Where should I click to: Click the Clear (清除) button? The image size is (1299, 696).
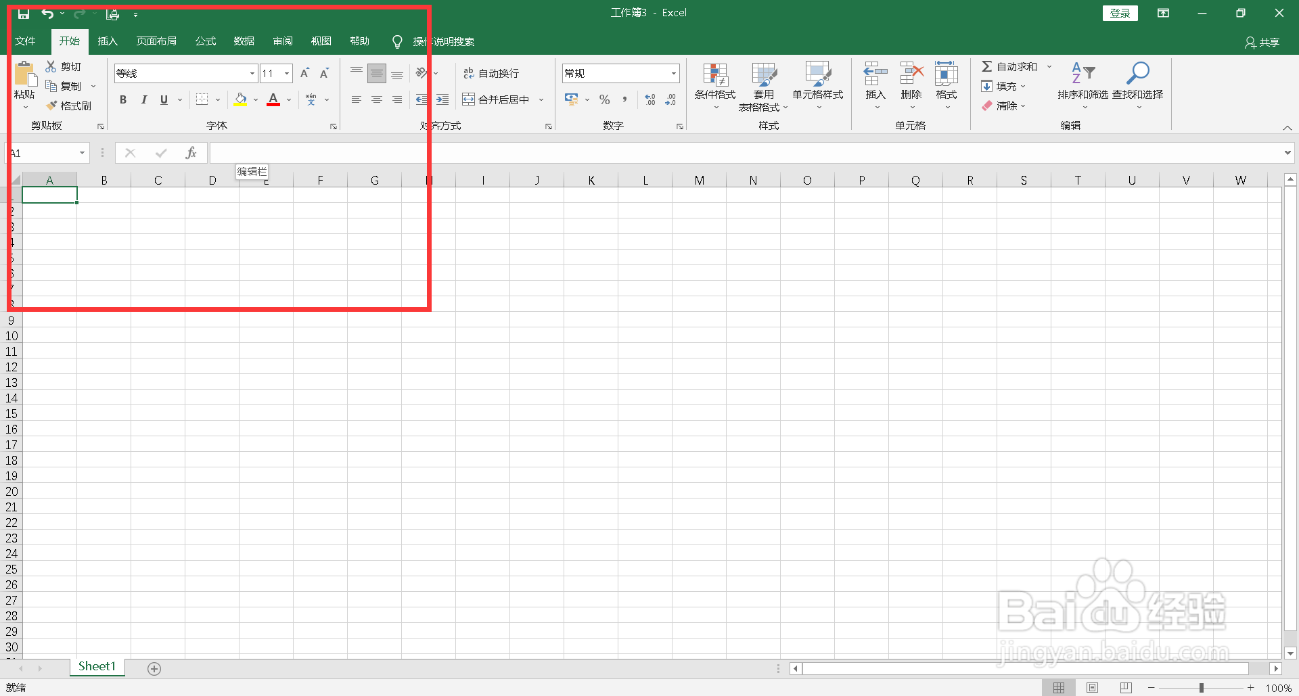(1004, 106)
